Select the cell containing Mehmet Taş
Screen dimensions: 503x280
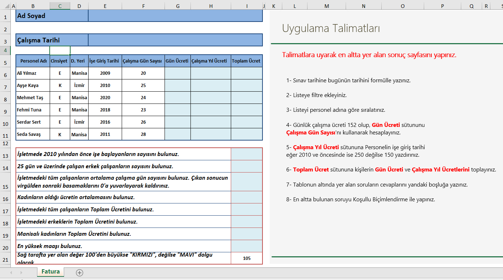point(33,98)
